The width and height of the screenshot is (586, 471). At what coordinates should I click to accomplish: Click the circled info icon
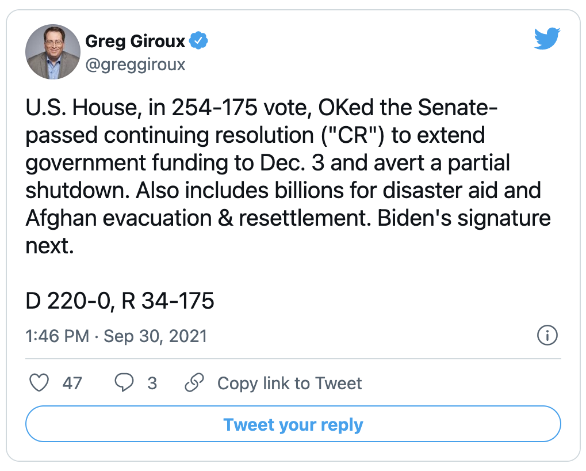click(x=547, y=335)
